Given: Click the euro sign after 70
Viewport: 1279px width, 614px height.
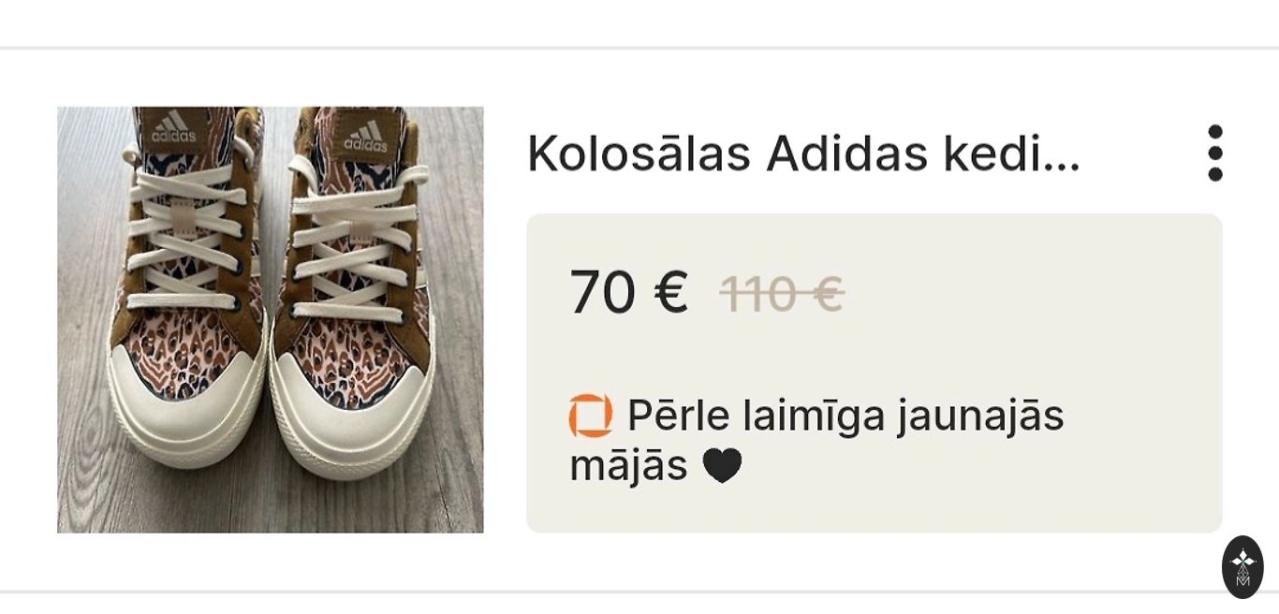Looking at the screenshot, I should pyautogui.click(x=670, y=292).
